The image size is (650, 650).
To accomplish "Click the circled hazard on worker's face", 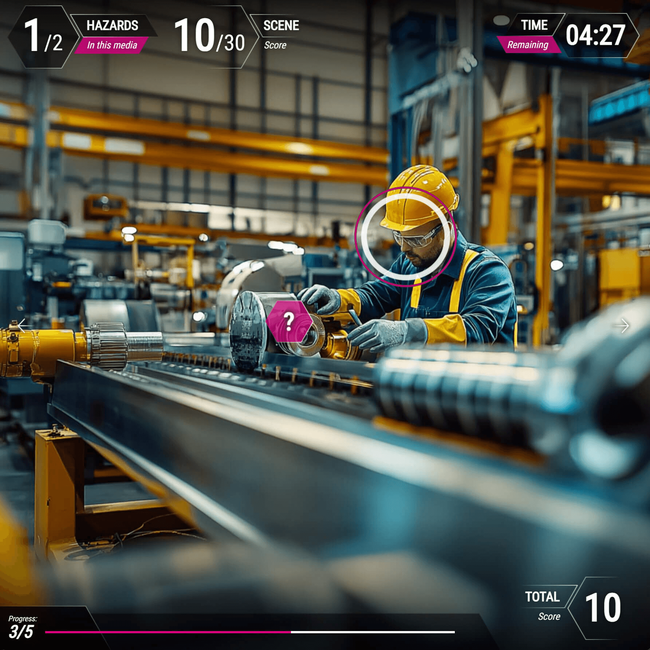I will tap(406, 237).
